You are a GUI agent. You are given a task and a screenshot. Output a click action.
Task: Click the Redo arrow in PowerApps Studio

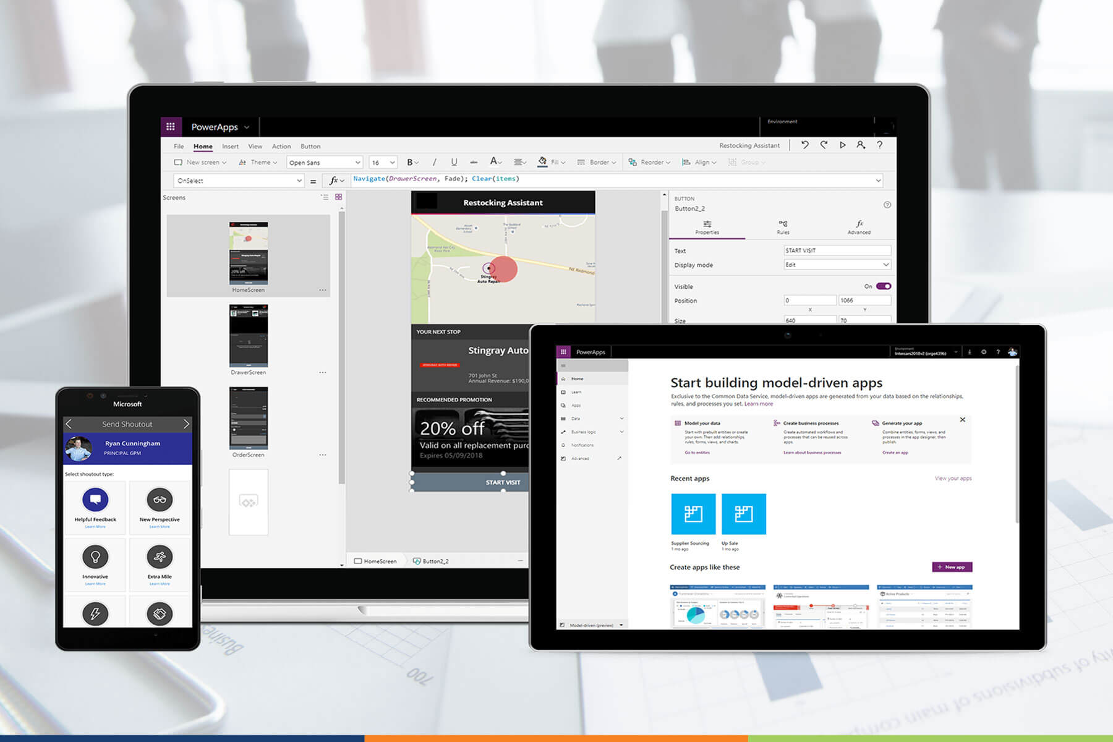(824, 145)
